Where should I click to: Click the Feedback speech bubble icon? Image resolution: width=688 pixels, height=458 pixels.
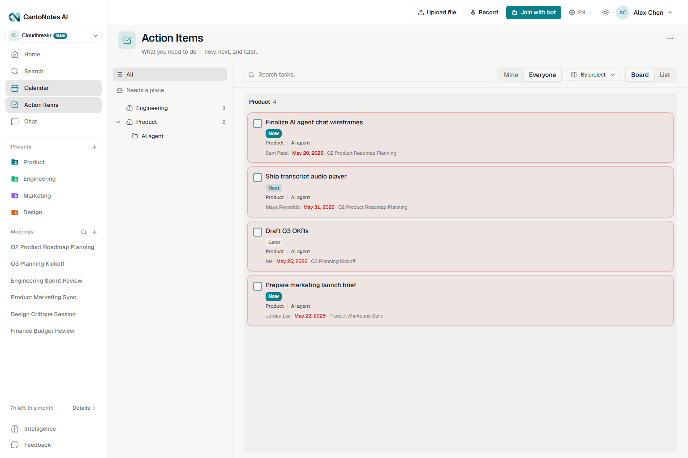click(15, 445)
